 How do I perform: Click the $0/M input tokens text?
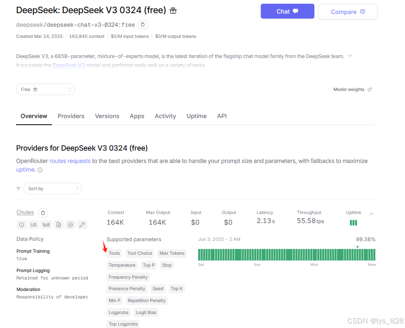pyautogui.click(x=130, y=36)
